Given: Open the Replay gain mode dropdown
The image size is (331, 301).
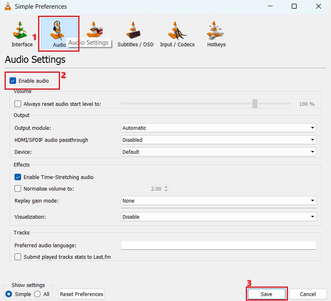Looking at the screenshot, I should (x=218, y=201).
